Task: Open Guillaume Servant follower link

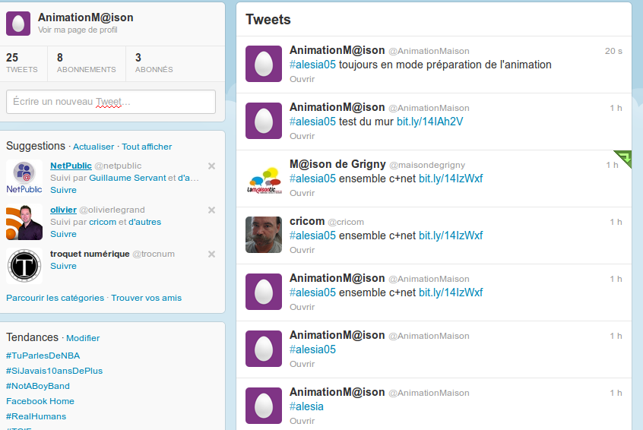Action: click(x=128, y=178)
